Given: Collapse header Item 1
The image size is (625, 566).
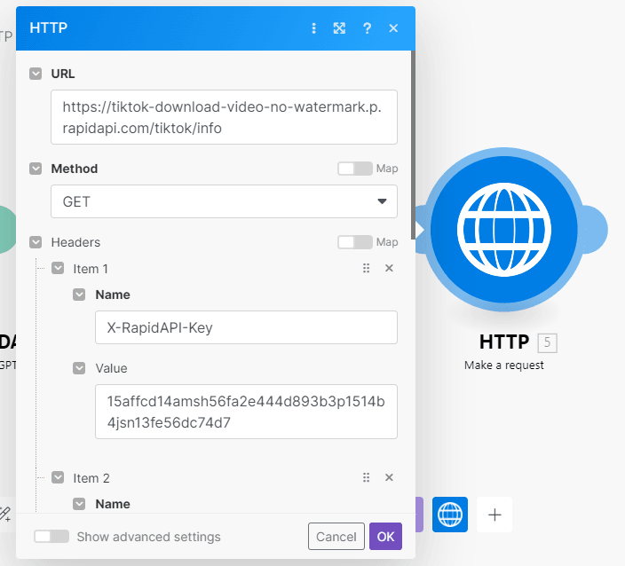Looking at the screenshot, I should pos(58,268).
